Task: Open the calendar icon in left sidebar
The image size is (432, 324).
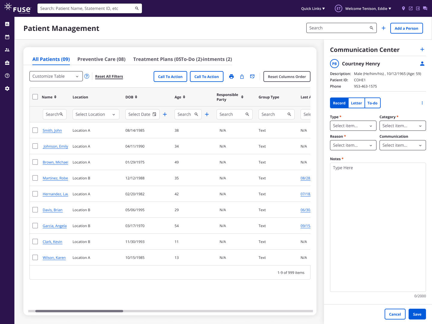Action: [x=7, y=37]
